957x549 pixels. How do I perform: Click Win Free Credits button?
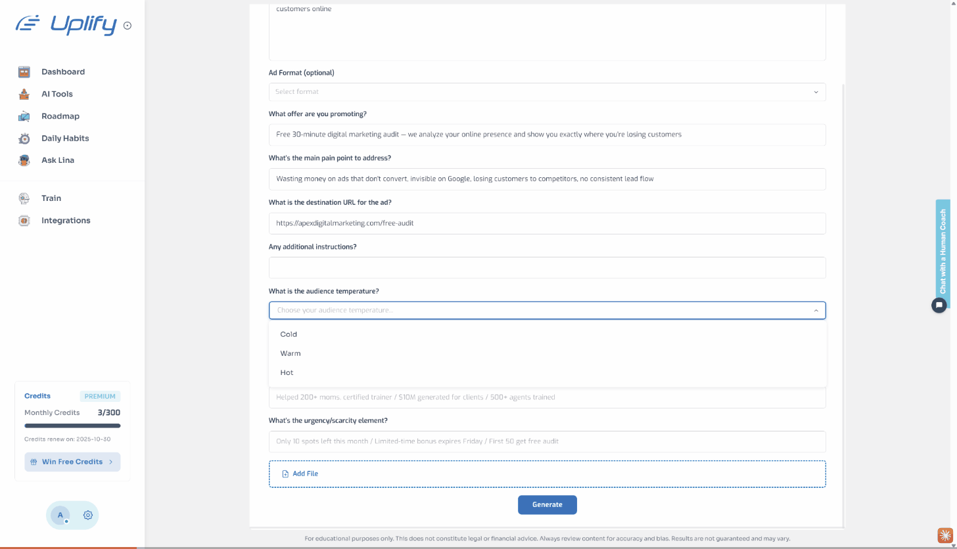pyautogui.click(x=72, y=462)
